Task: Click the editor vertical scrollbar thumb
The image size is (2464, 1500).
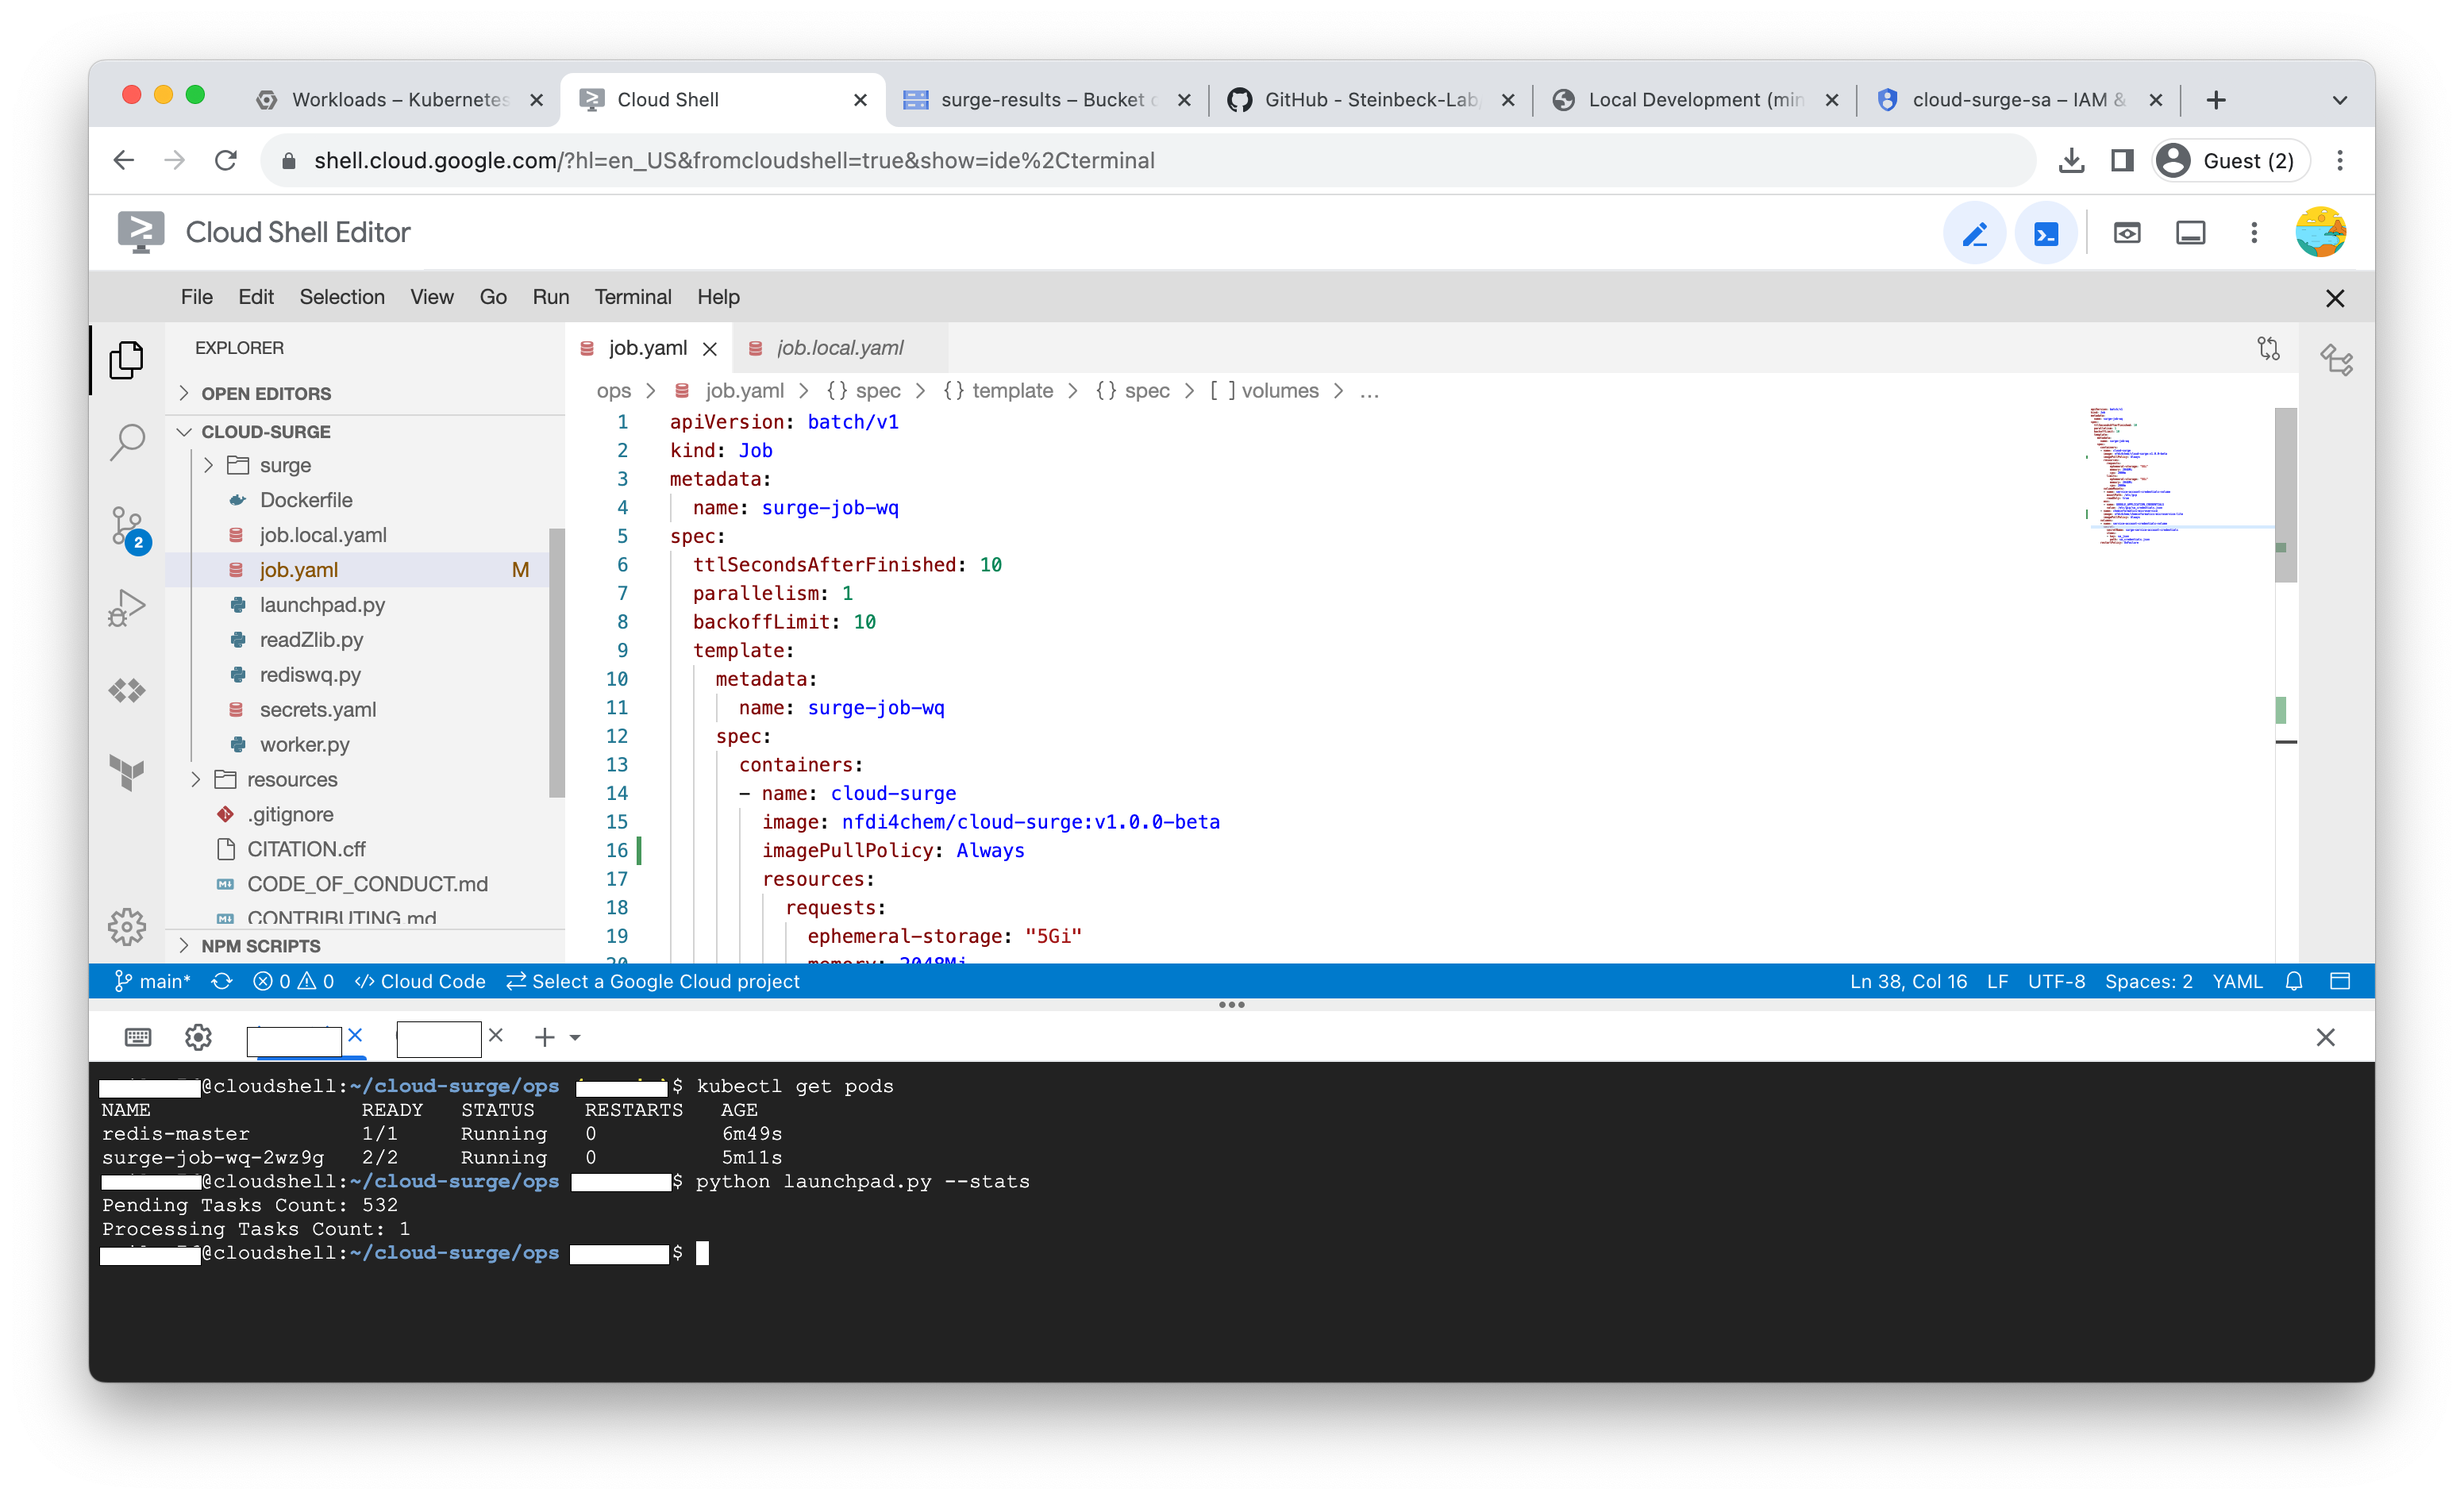Action: (2285, 495)
